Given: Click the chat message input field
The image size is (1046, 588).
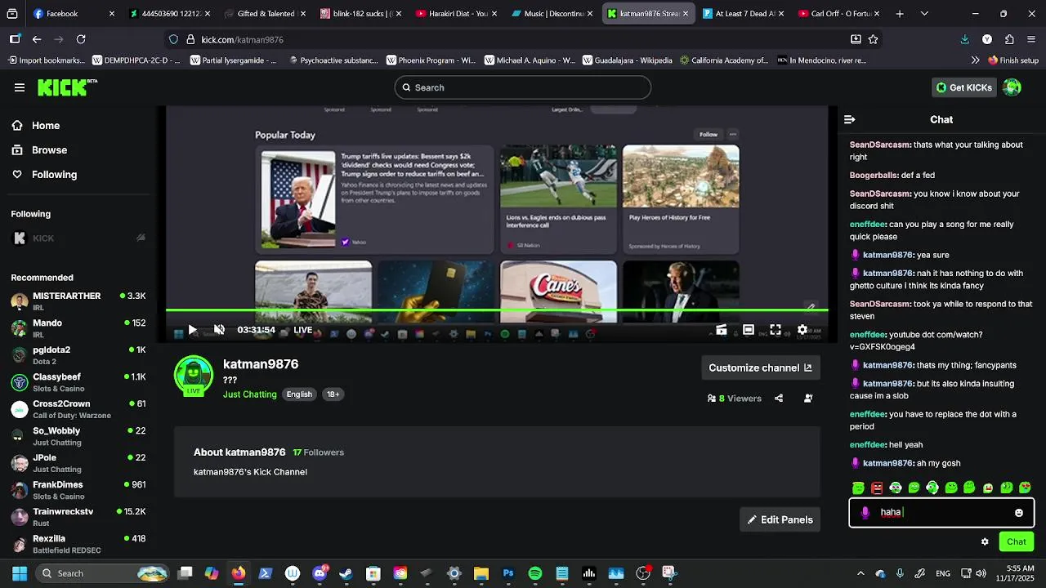Looking at the screenshot, I should click(941, 513).
